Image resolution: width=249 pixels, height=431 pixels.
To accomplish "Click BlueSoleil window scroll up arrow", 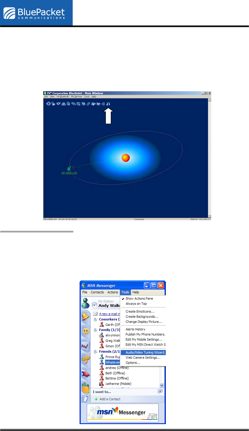I will pos(210,100).
